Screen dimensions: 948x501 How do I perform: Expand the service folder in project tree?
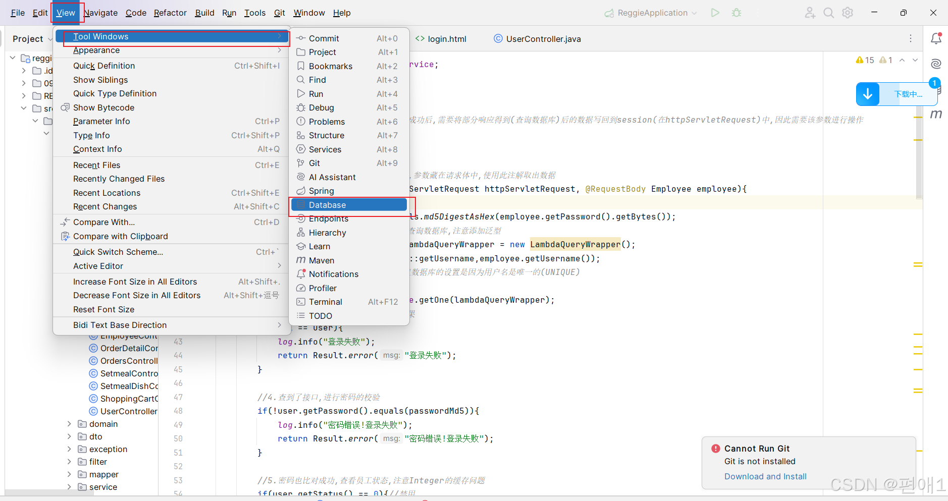click(69, 487)
